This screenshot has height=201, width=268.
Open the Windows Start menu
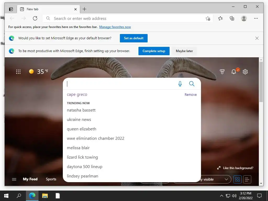pos(6,196)
